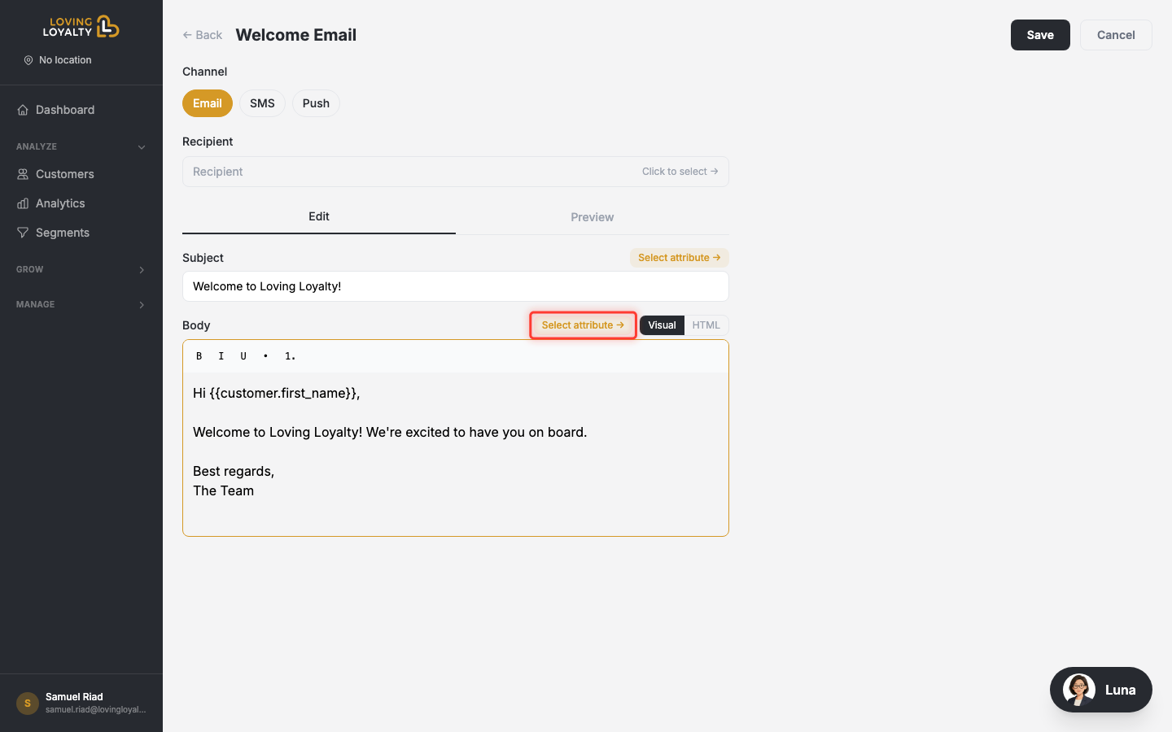Select the Email channel
The height and width of the screenshot is (732, 1172).
(x=208, y=103)
